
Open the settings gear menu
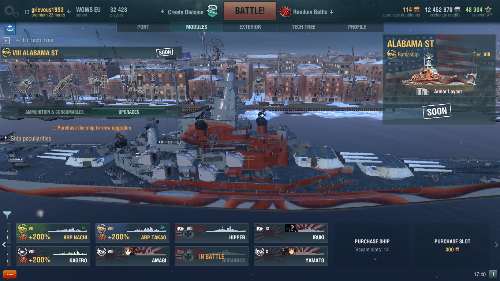click(11, 12)
